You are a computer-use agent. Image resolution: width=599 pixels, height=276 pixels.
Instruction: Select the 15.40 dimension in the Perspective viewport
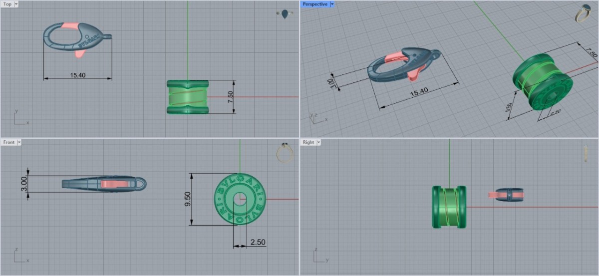point(419,91)
